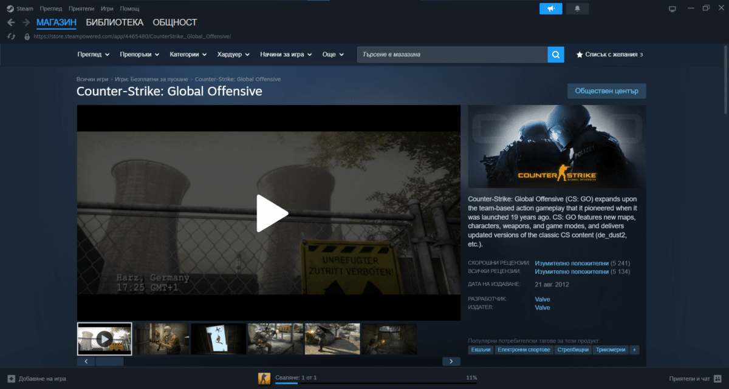Click Приятели и чат label

pos(689,379)
